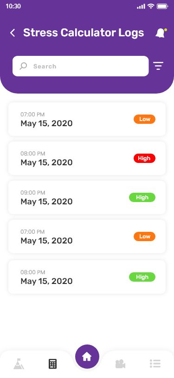Viewport: 174px width, 378px height.
Task: Open the 09:00 PM log entry
Action: pyautogui.click(x=87, y=197)
